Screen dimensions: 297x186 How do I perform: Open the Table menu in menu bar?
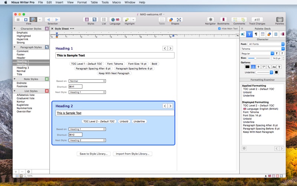(x=94, y=3)
